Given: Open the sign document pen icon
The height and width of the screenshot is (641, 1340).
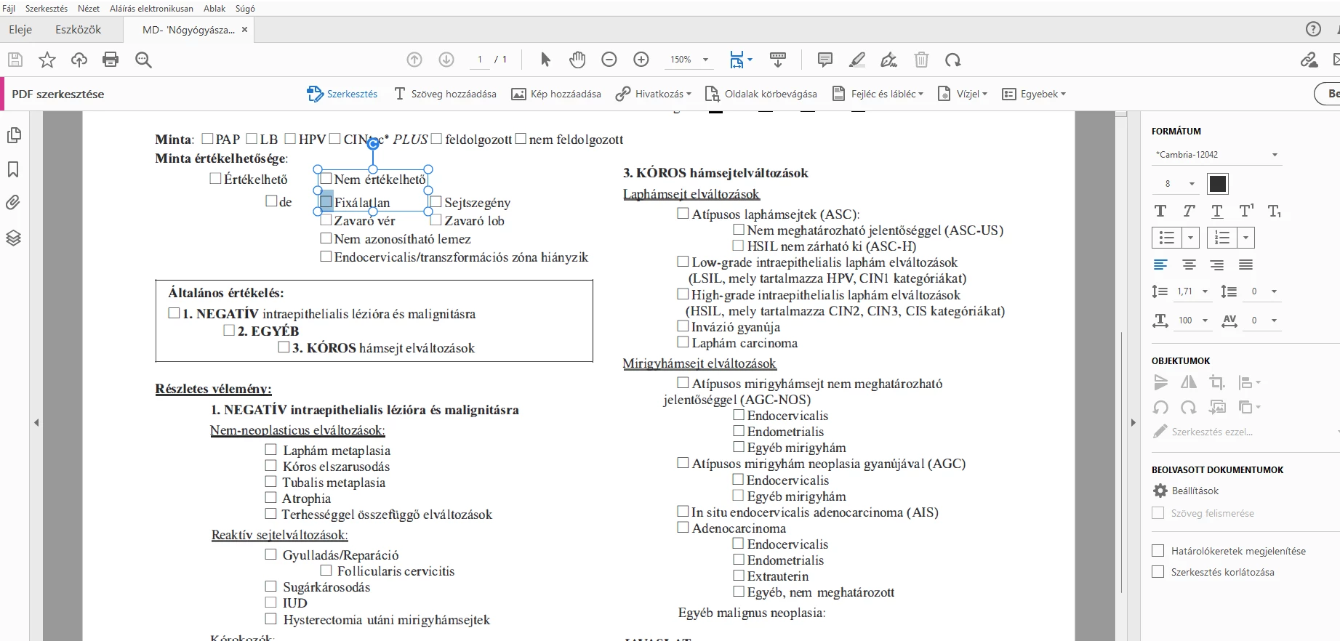Looking at the screenshot, I should coord(888,60).
